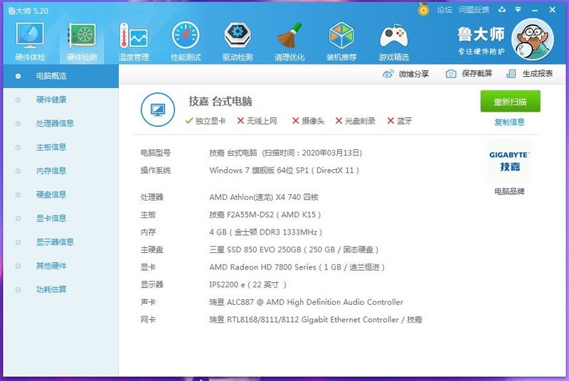Click the 蓝牙 status indicator
Screen dimensions: 569x381
(400, 121)
